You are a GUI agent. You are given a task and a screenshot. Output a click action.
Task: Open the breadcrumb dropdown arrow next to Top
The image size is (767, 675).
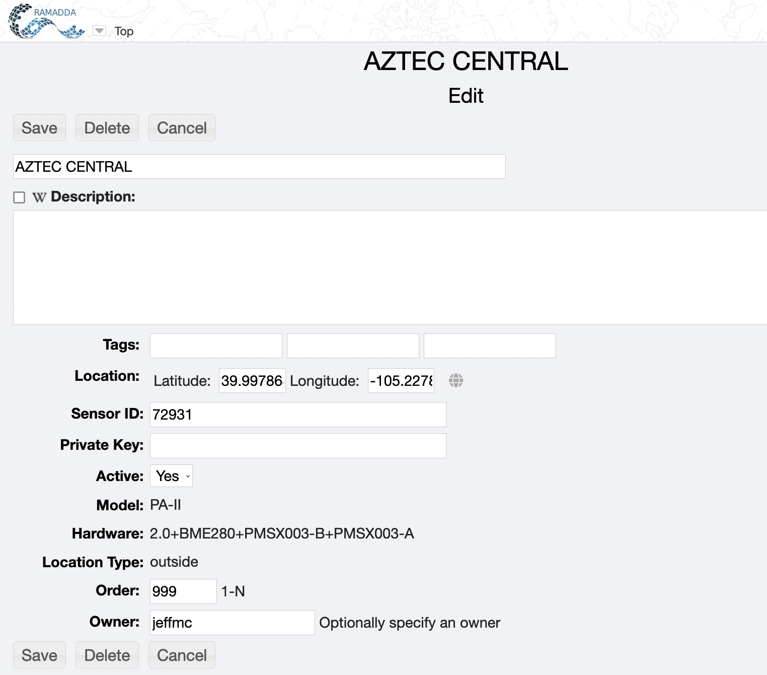[100, 31]
